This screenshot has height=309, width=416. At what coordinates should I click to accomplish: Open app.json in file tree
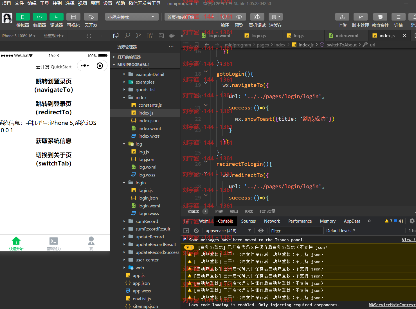point(141,283)
